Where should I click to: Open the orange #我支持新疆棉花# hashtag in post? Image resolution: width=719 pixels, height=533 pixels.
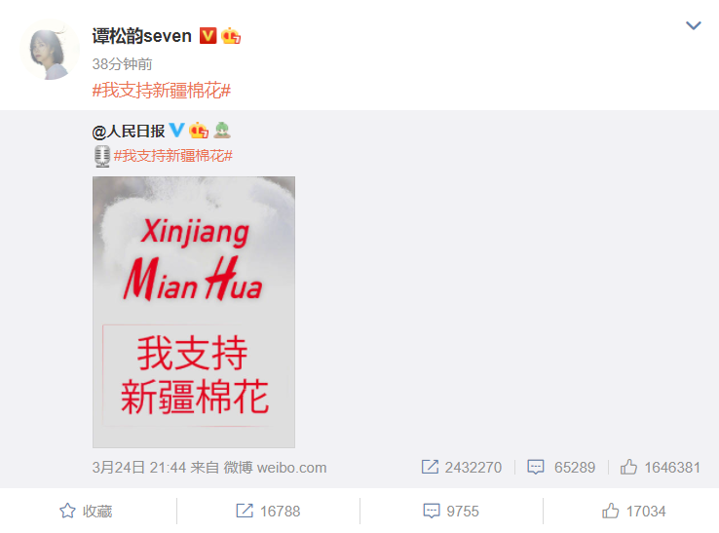162,91
